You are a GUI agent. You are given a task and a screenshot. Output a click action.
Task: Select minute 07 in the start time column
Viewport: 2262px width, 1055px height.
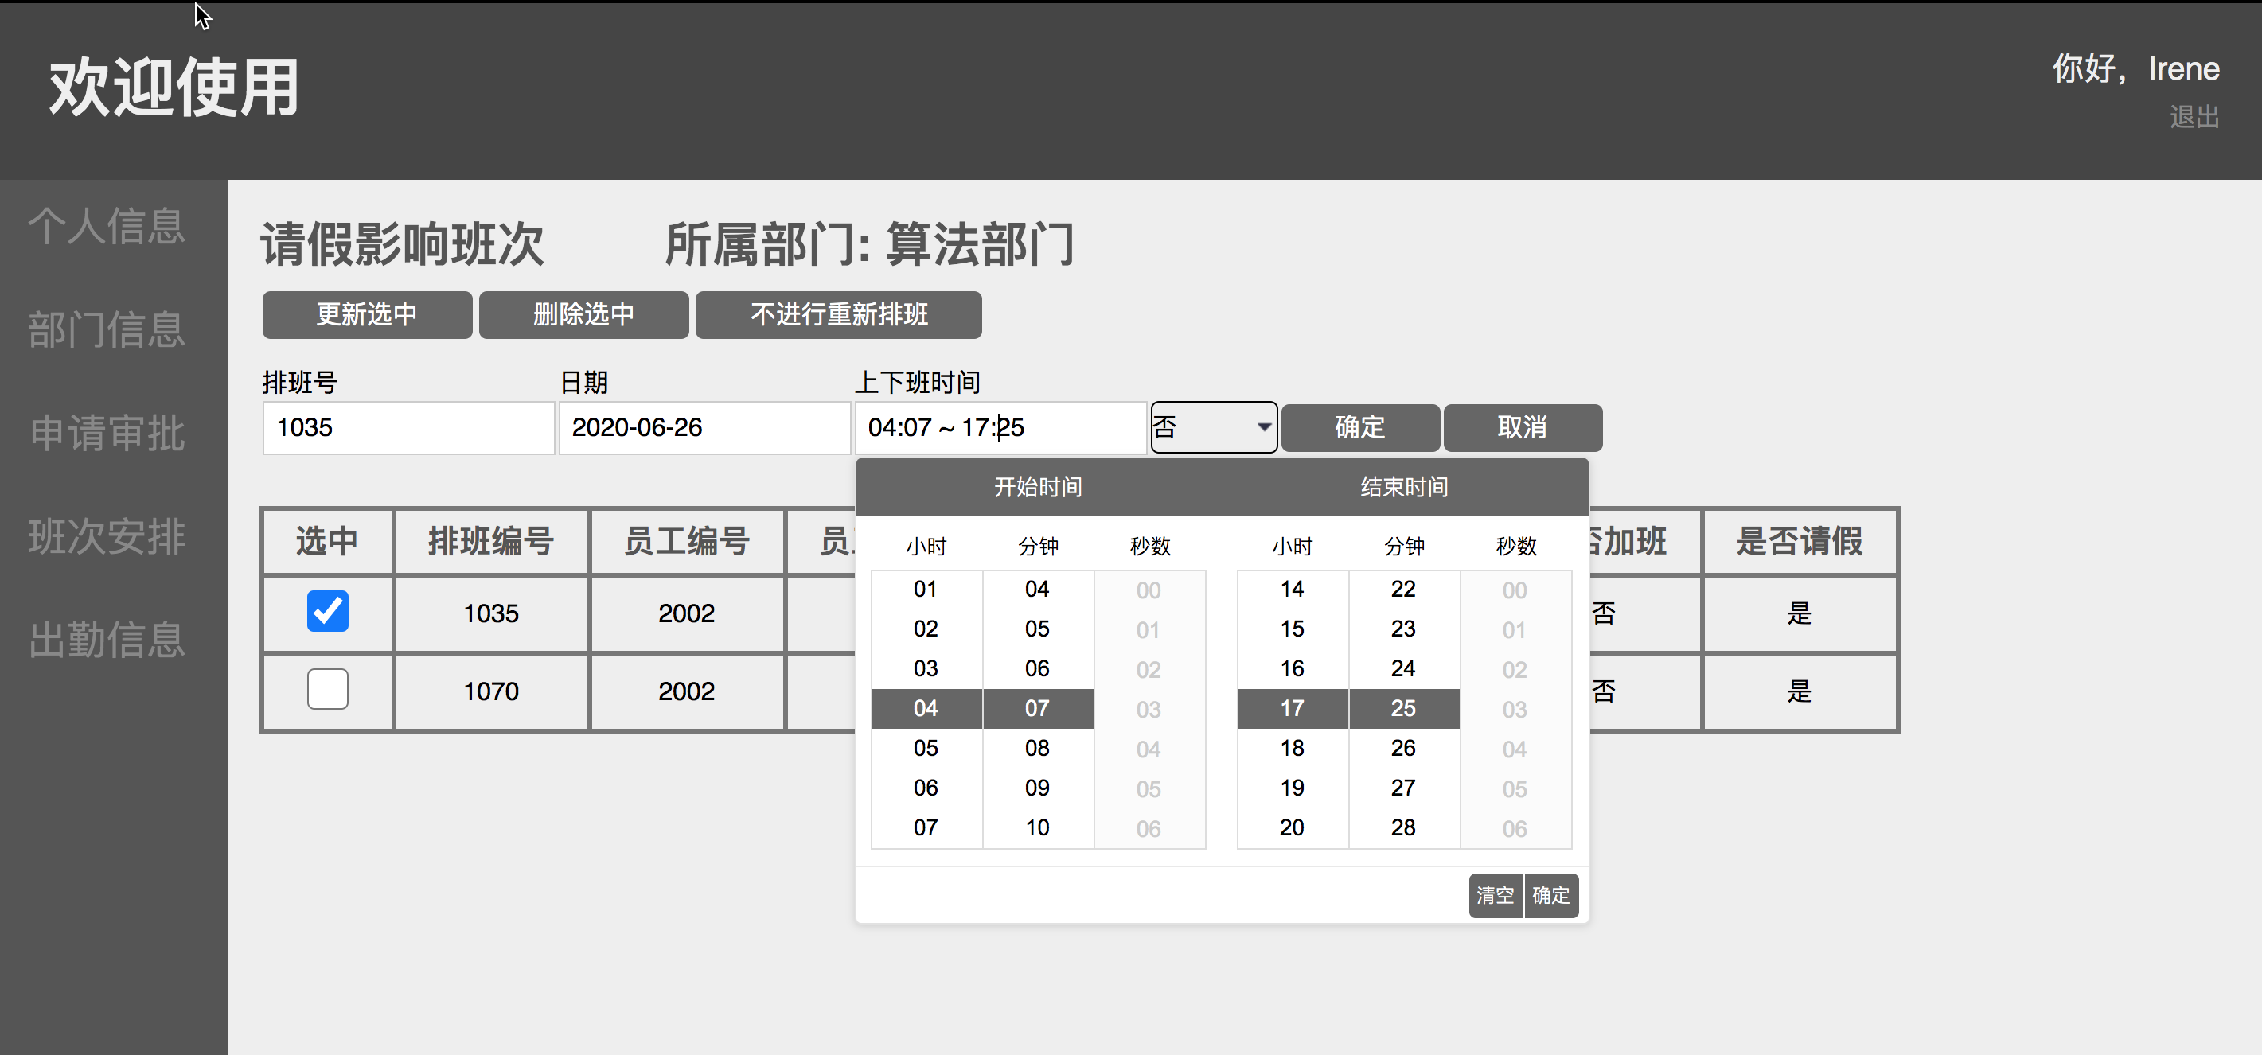[1037, 708]
